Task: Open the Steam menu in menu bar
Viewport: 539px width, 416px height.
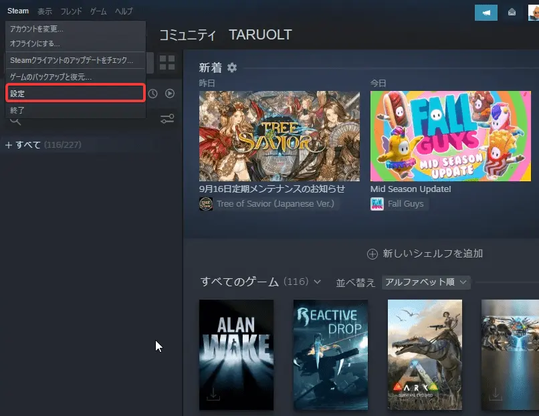Action: (x=18, y=11)
